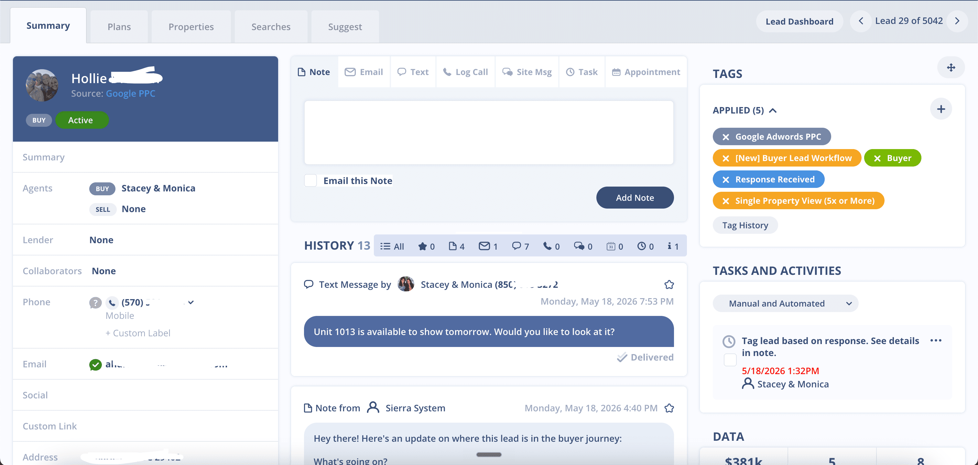Remove the Buyer tag
This screenshot has width=978, height=465.
tap(877, 158)
